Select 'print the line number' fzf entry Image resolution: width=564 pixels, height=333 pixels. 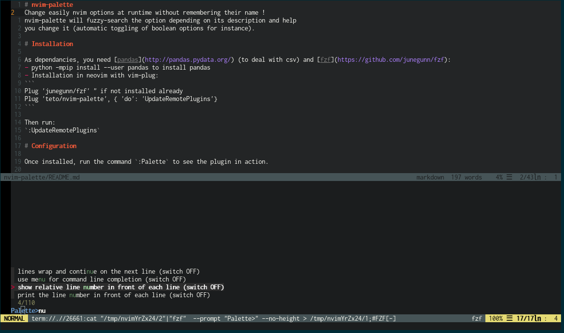113,295
